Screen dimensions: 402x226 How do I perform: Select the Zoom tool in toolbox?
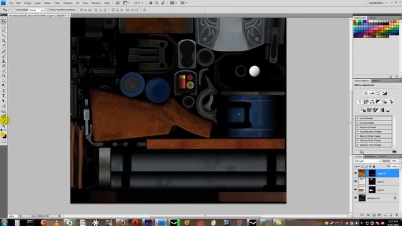[4, 126]
